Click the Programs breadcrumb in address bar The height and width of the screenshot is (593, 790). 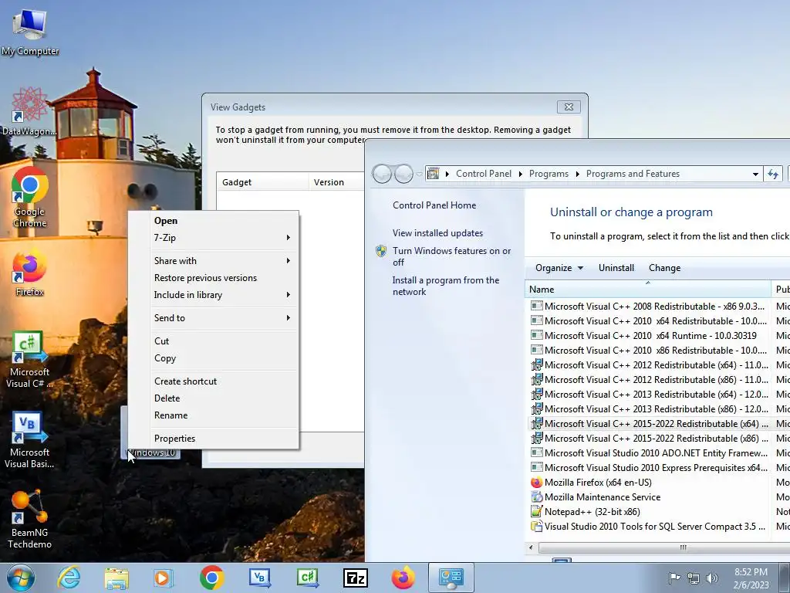click(549, 174)
